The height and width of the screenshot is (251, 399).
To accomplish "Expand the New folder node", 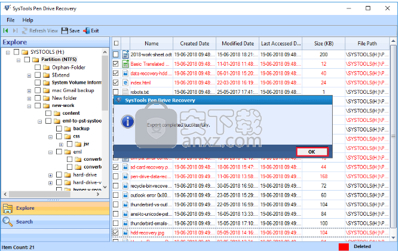I will 29,99.
